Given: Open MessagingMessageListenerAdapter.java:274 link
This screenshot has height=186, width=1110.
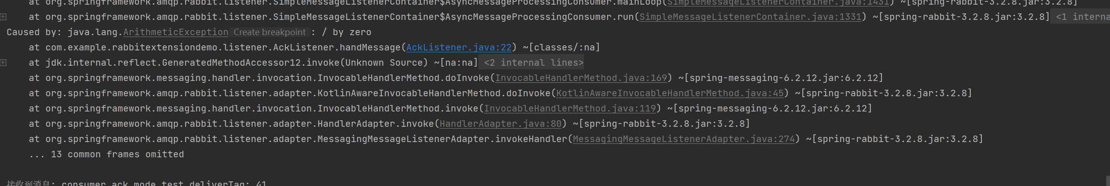Looking at the screenshot, I should 684,139.
